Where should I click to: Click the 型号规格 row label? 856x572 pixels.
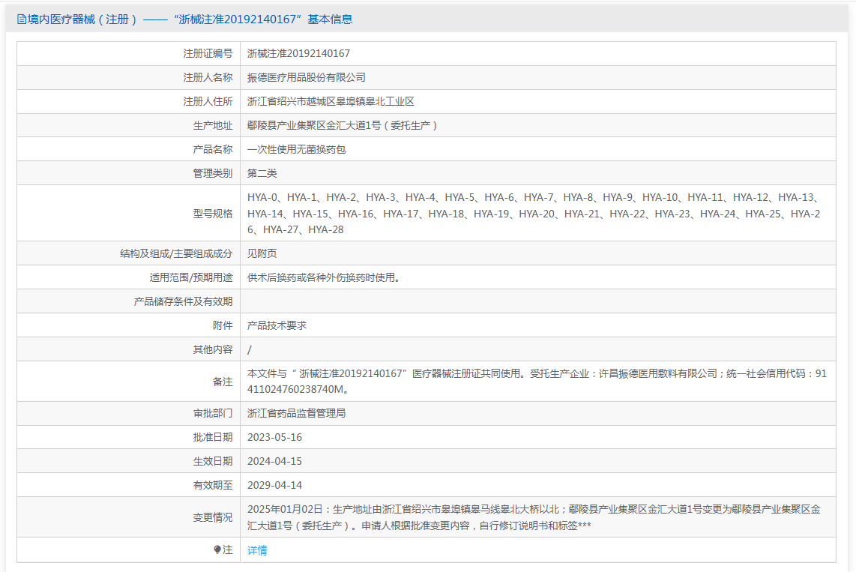point(213,214)
